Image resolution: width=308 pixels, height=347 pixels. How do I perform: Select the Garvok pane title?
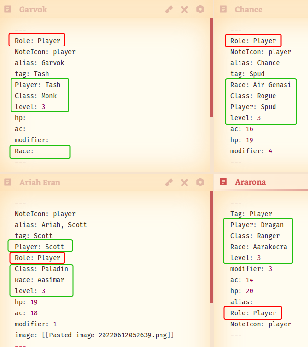click(33, 9)
